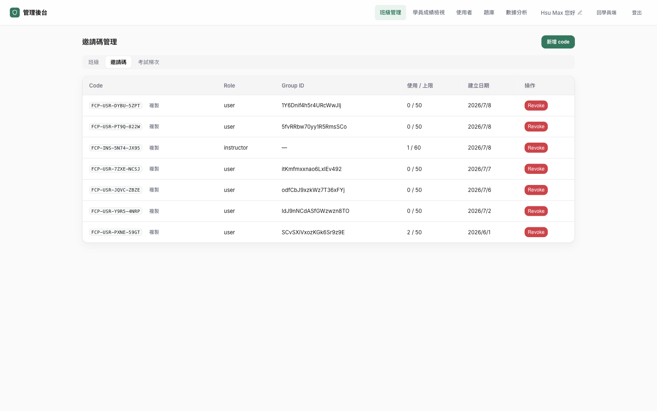Copy code FCP-USR-Y9R5-4NRP via 複製

tap(154, 211)
